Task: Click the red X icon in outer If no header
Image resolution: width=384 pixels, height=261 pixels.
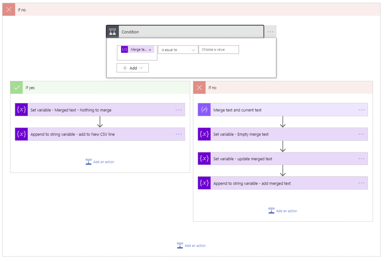Action: click(9, 9)
